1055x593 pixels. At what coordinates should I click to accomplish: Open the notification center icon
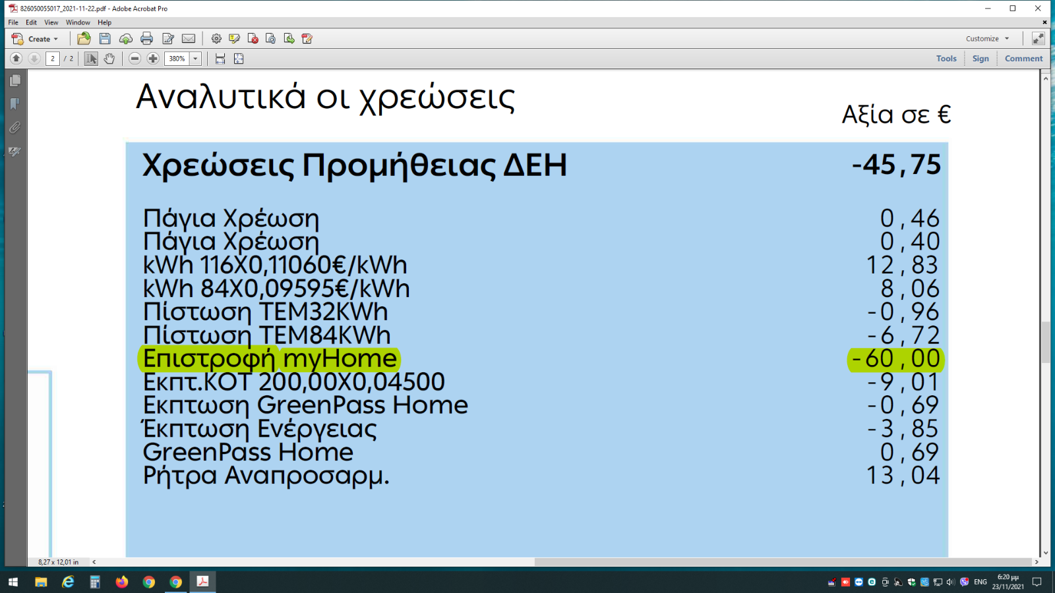click(x=1037, y=582)
